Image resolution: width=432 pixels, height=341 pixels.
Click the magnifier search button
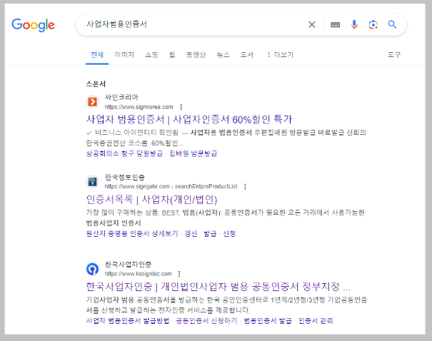(392, 25)
